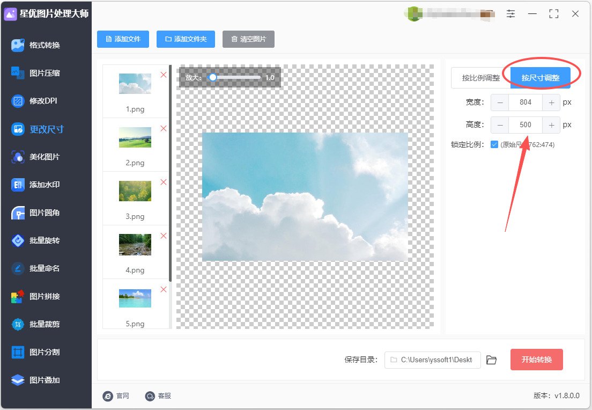Viewport: 592px width, 410px height.
Task: Click the fullscreen window icon
Action: [x=553, y=14]
